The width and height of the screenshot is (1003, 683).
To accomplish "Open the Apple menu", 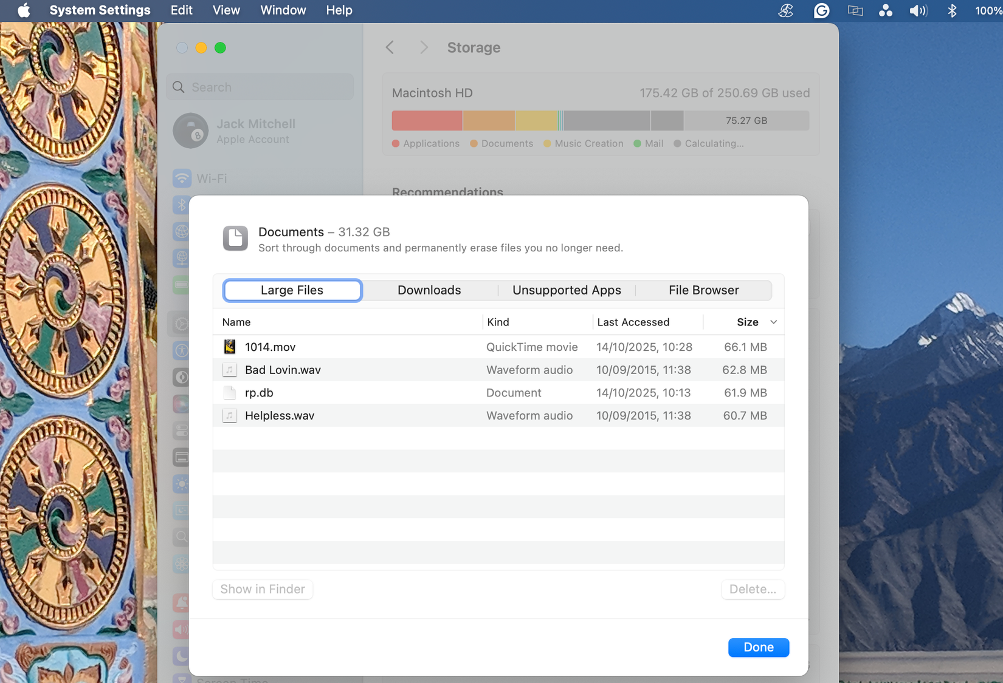I will (x=23, y=10).
